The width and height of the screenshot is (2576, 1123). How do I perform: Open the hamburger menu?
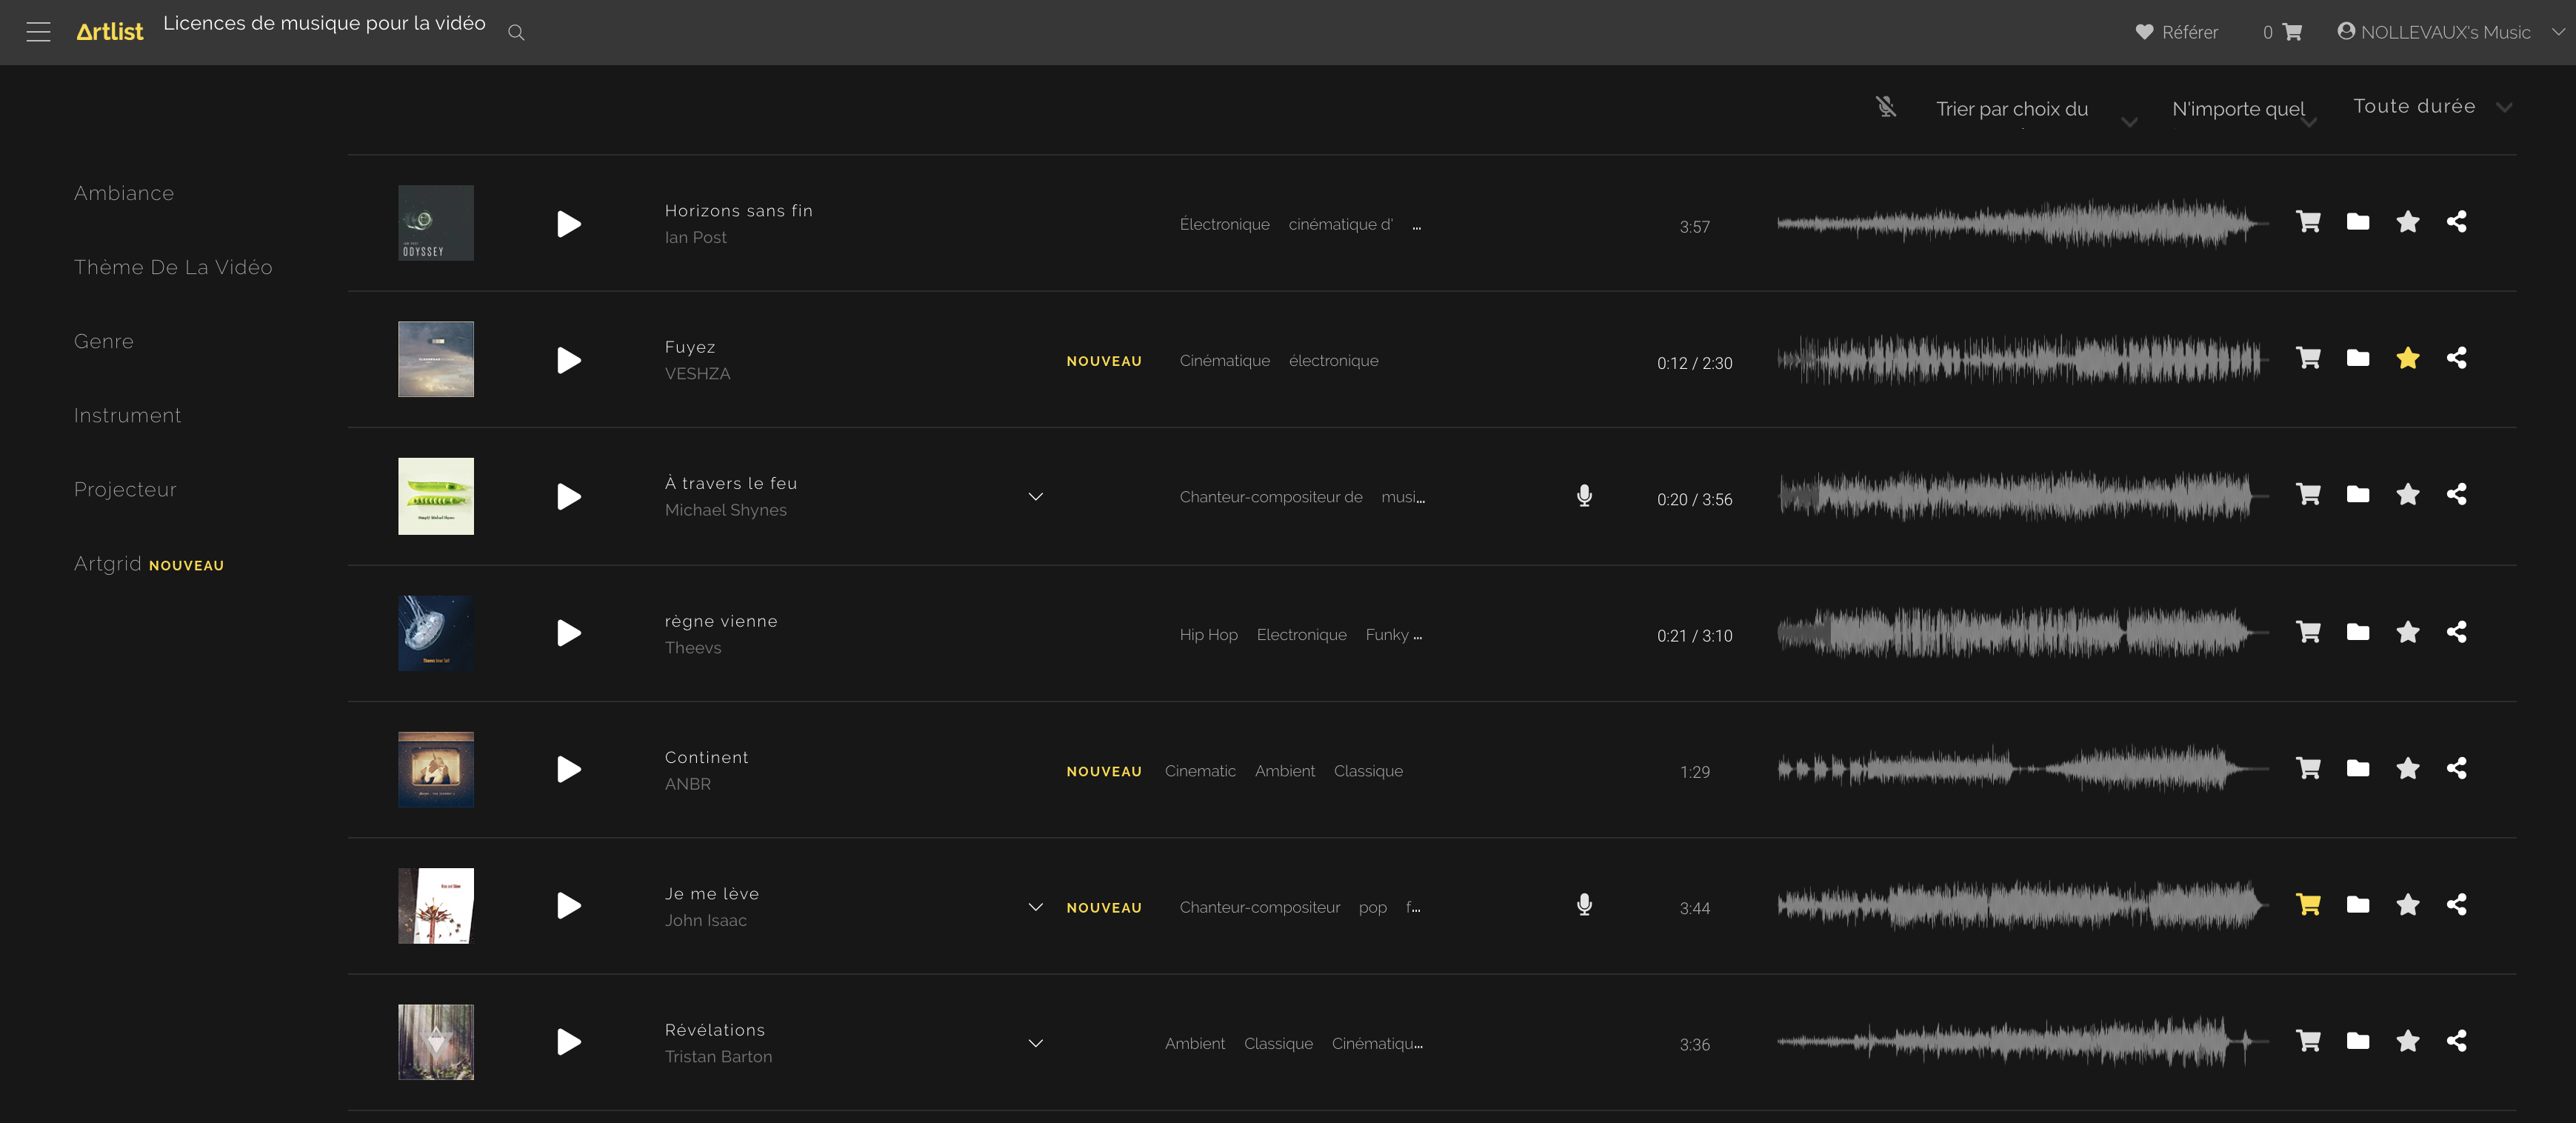(x=38, y=32)
